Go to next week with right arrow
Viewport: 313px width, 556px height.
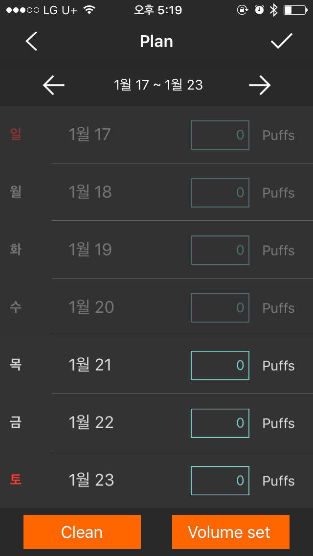(260, 85)
